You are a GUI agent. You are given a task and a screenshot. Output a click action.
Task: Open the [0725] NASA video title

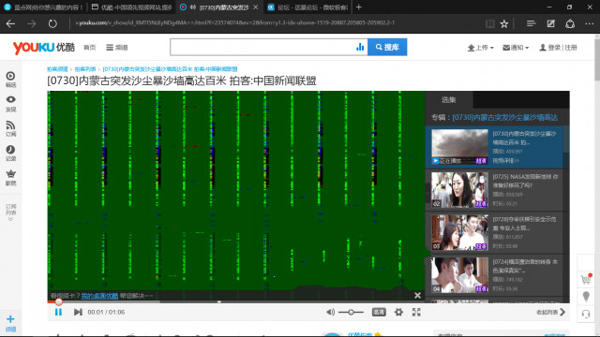[525, 181]
